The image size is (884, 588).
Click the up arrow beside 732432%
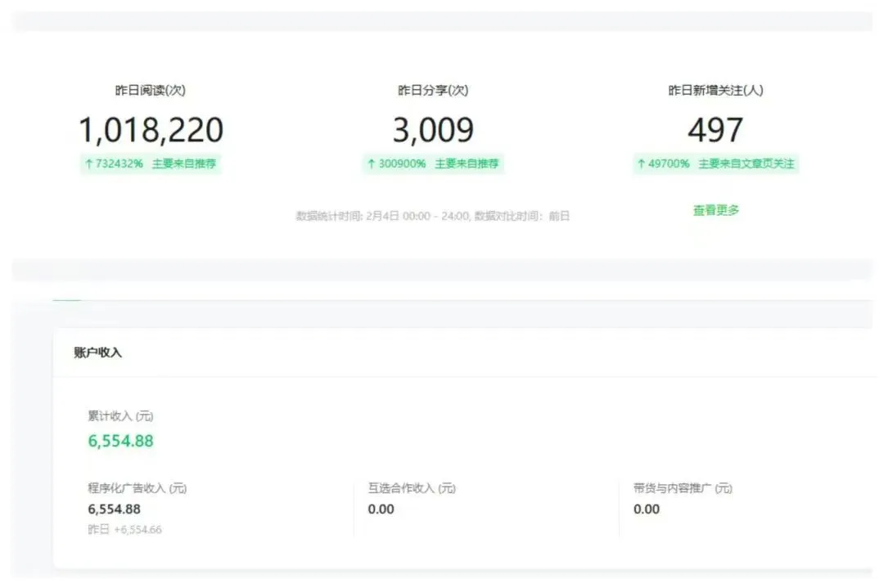coord(89,164)
